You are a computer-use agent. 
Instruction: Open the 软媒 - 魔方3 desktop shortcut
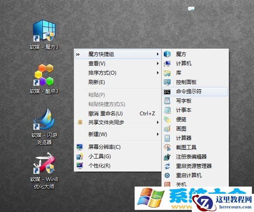[44, 34]
